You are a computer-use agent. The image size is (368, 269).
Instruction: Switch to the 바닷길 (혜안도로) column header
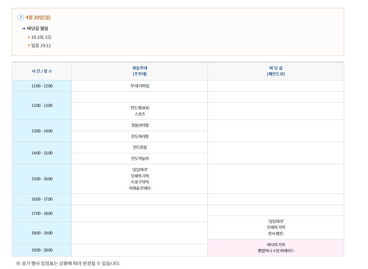[x=276, y=71]
